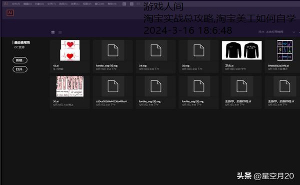
Task: Open the 文字(T) menu
Action: coord(51,4)
